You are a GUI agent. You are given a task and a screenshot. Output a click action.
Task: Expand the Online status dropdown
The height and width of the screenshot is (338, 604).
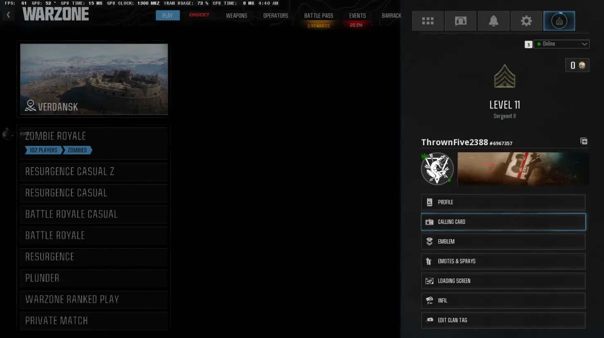562,44
